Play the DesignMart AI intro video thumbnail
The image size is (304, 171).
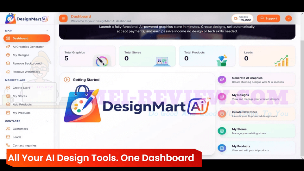point(137,104)
